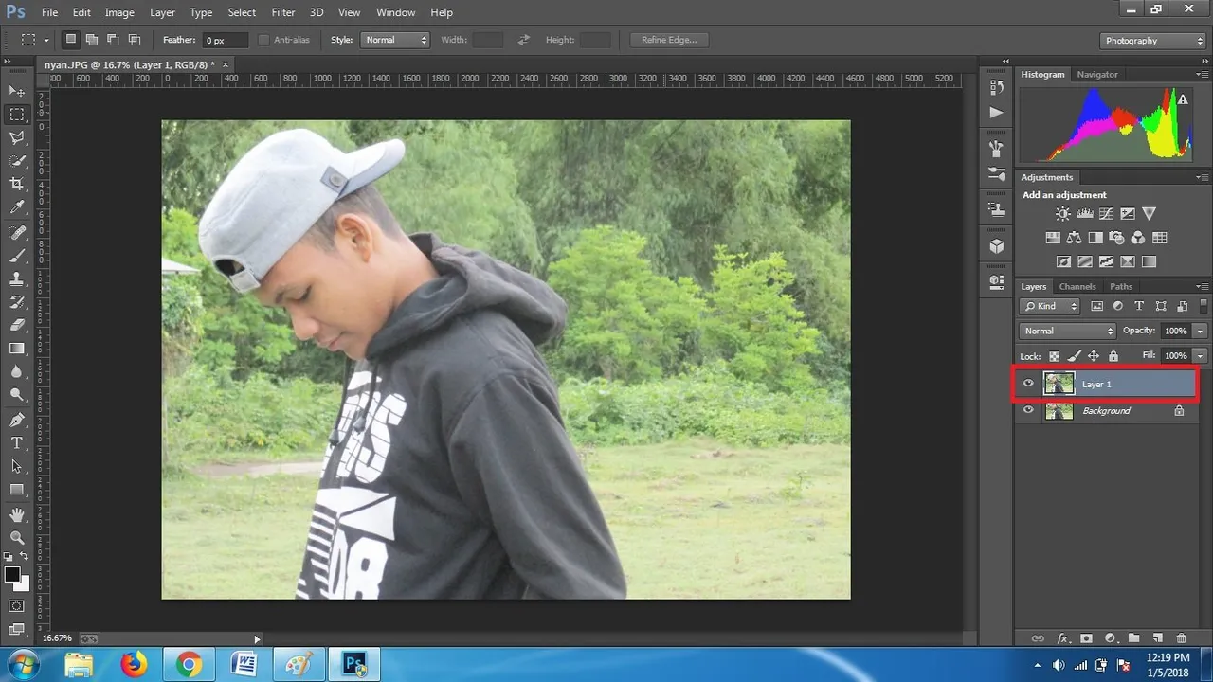Click the Feather input field

pyautogui.click(x=226, y=40)
